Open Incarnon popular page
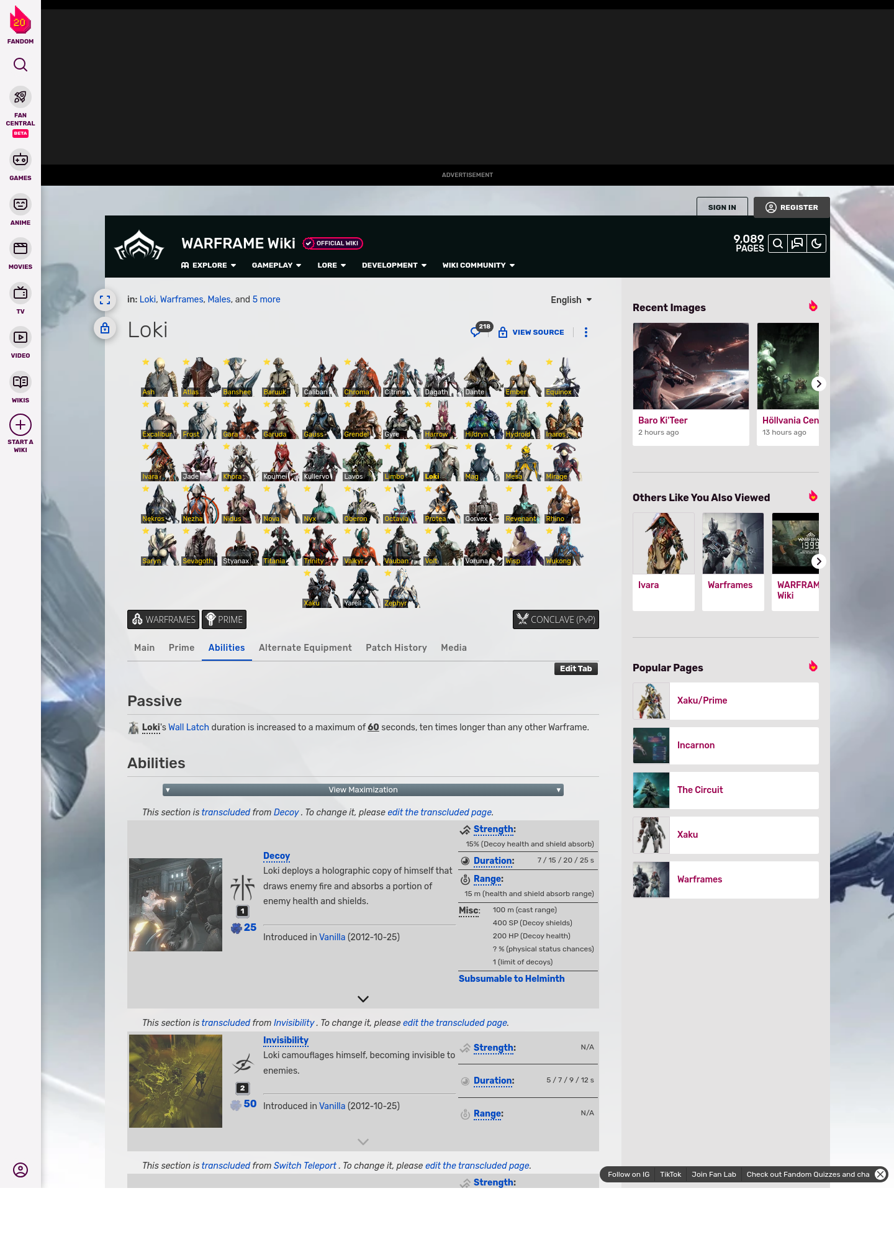 [x=726, y=746]
